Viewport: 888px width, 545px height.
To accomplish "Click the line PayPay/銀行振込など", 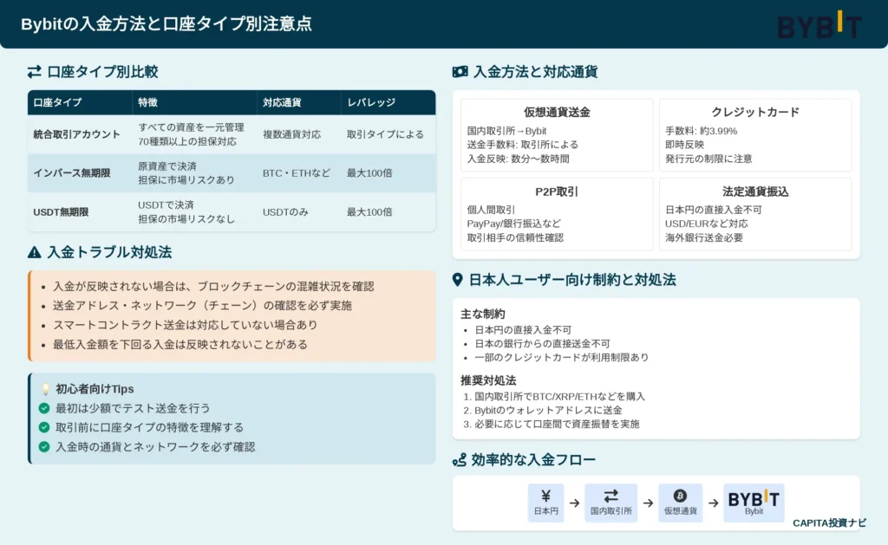I will (514, 224).
